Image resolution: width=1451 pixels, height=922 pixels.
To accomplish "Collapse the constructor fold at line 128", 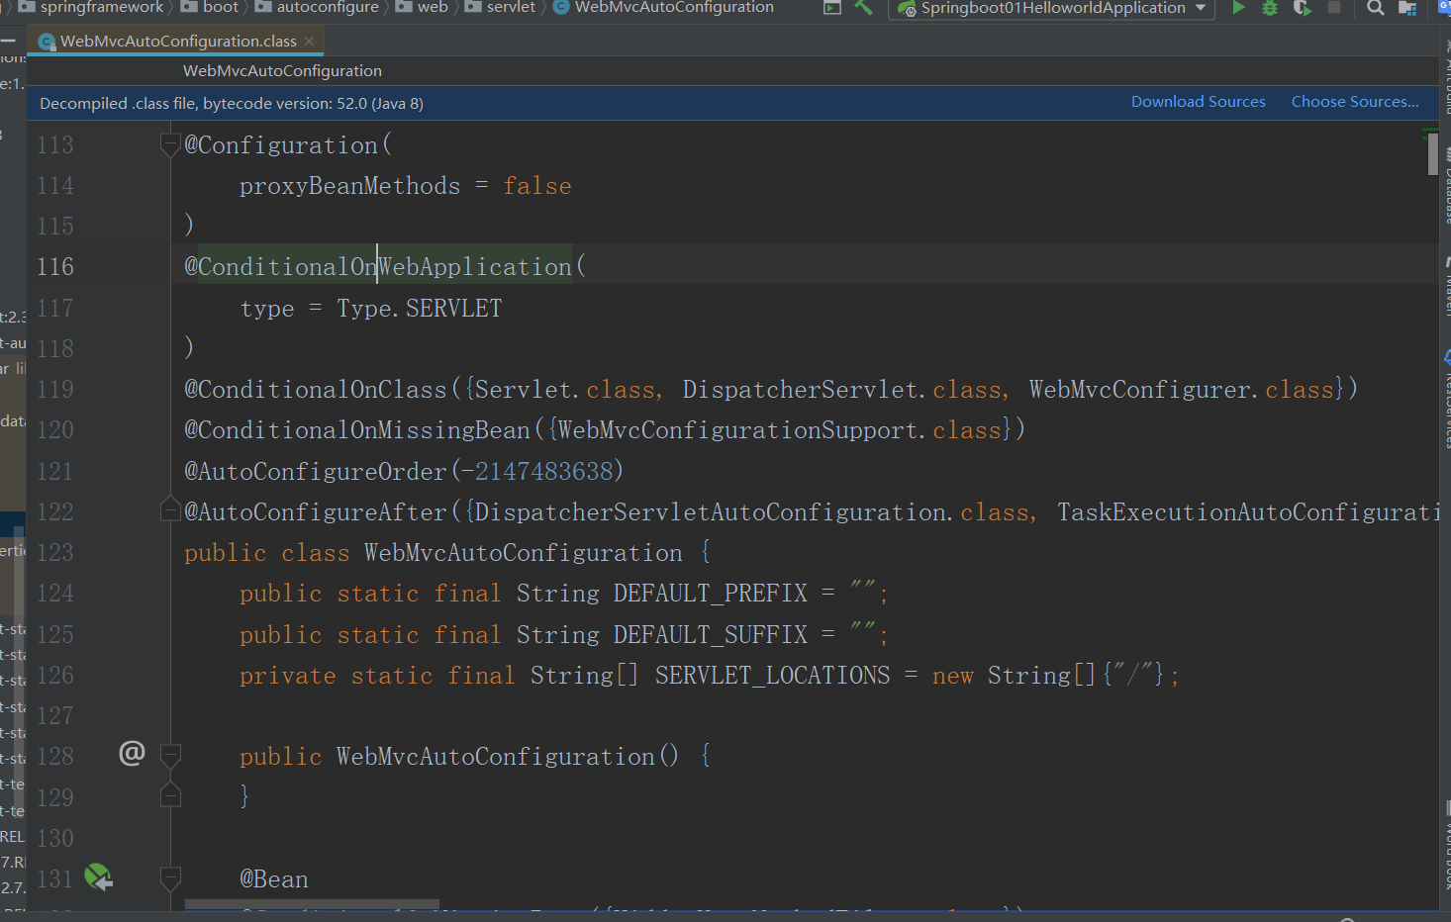I will tap(170, 757).
